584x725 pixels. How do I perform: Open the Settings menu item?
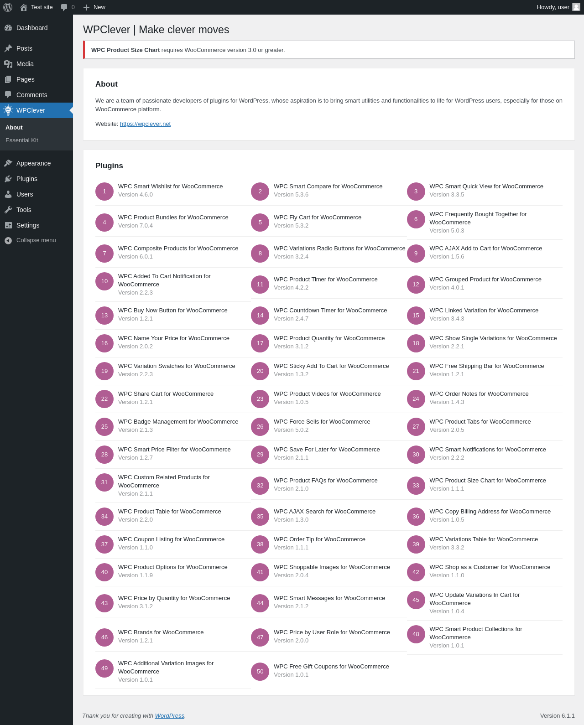click(x=36, y=225)
